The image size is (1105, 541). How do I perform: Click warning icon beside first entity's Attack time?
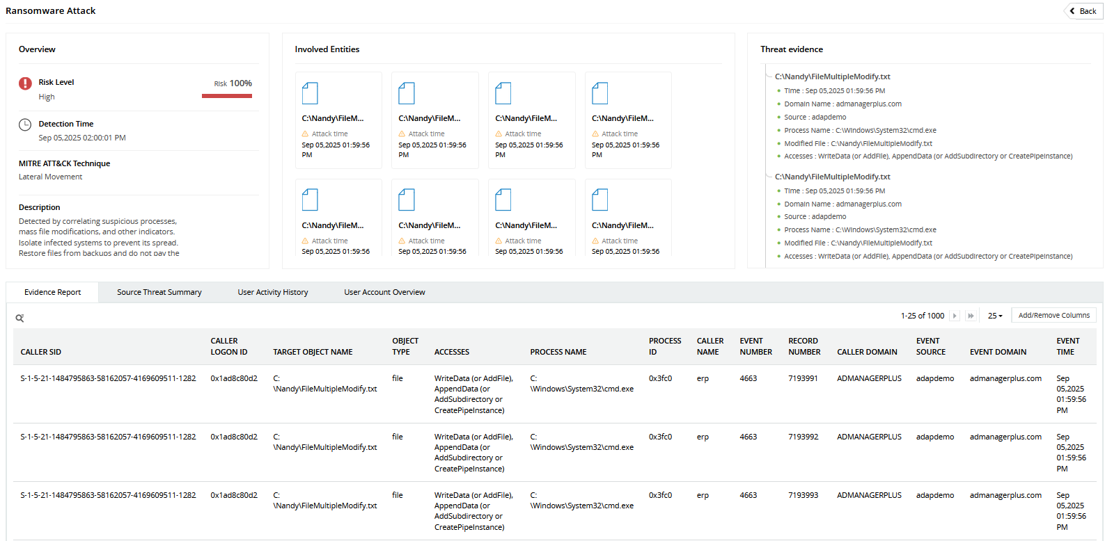click(x=305, y=134)
